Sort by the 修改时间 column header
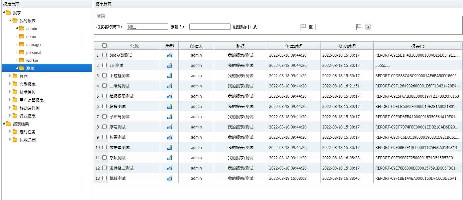Screen dimensions: 463x200 [x=347, y=46]
